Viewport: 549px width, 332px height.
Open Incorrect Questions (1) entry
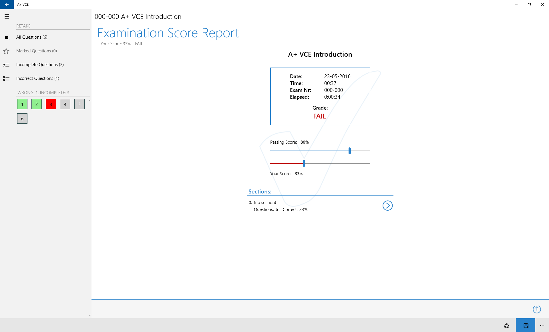coord(38,78)
